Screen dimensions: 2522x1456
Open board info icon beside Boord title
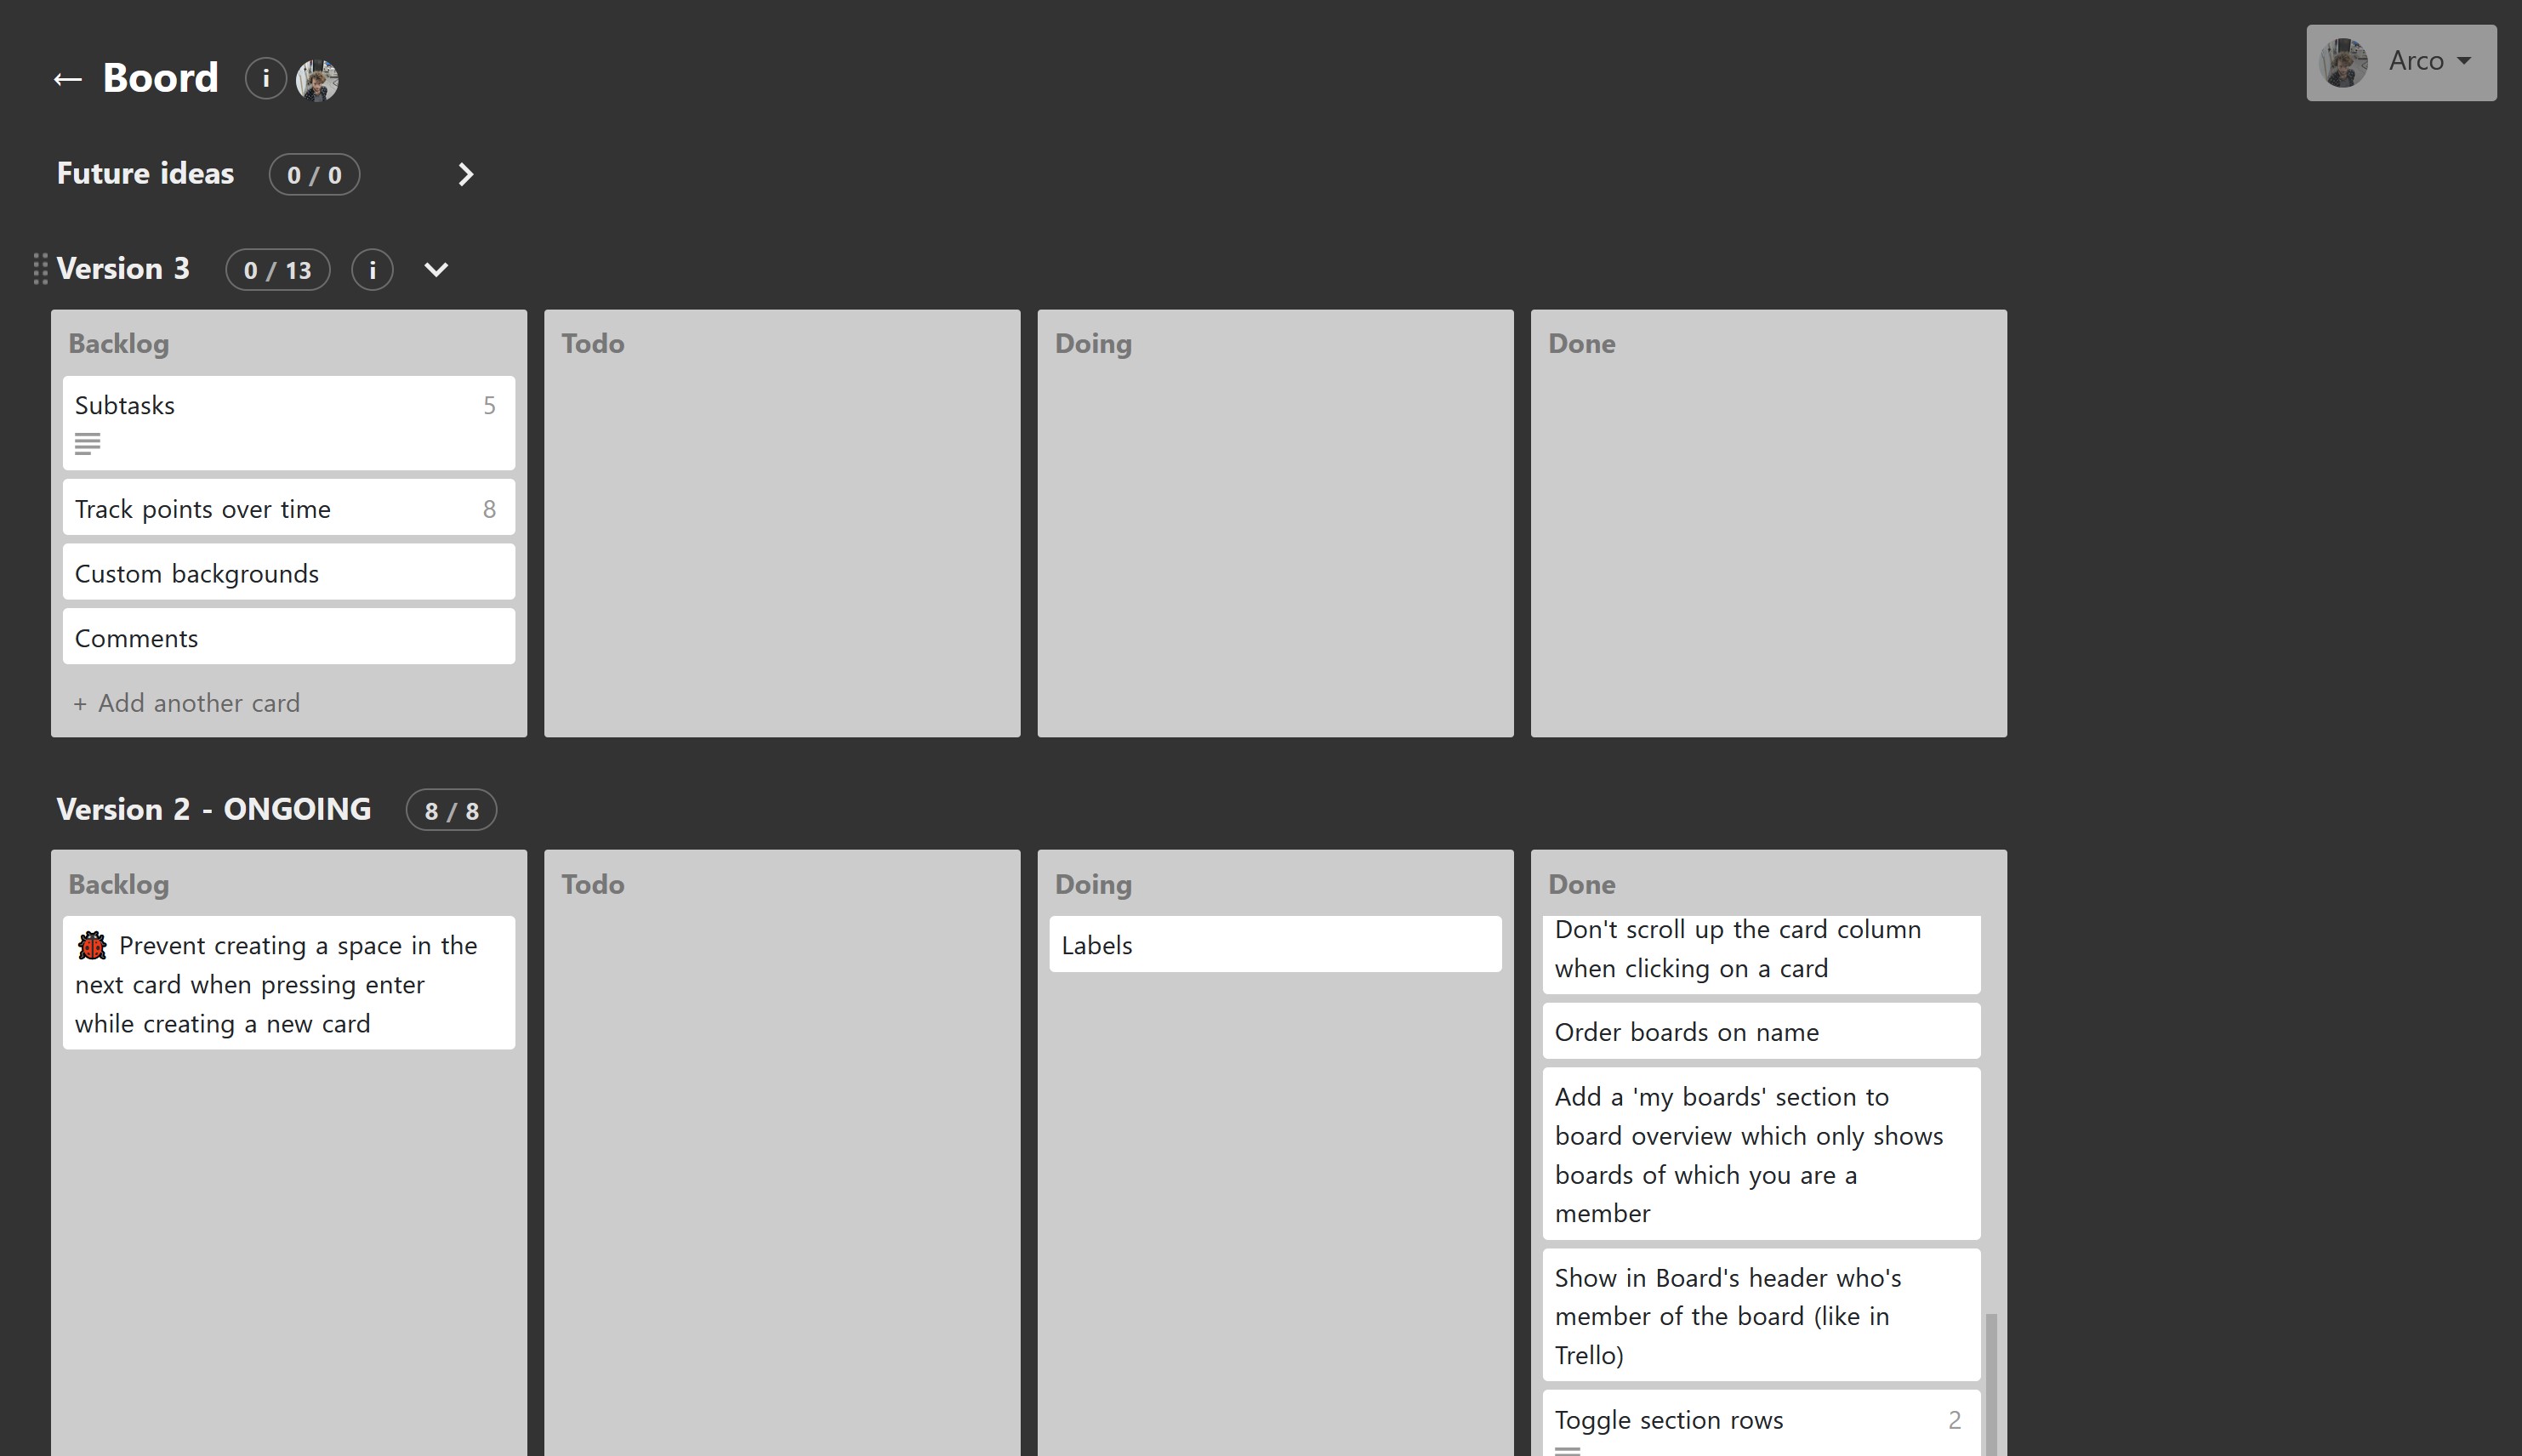point(266,78)
